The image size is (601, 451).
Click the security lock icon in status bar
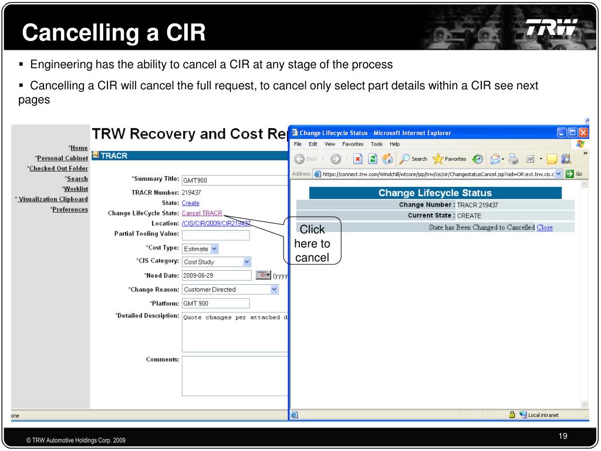pyautogui.click(x=512, y=415)
